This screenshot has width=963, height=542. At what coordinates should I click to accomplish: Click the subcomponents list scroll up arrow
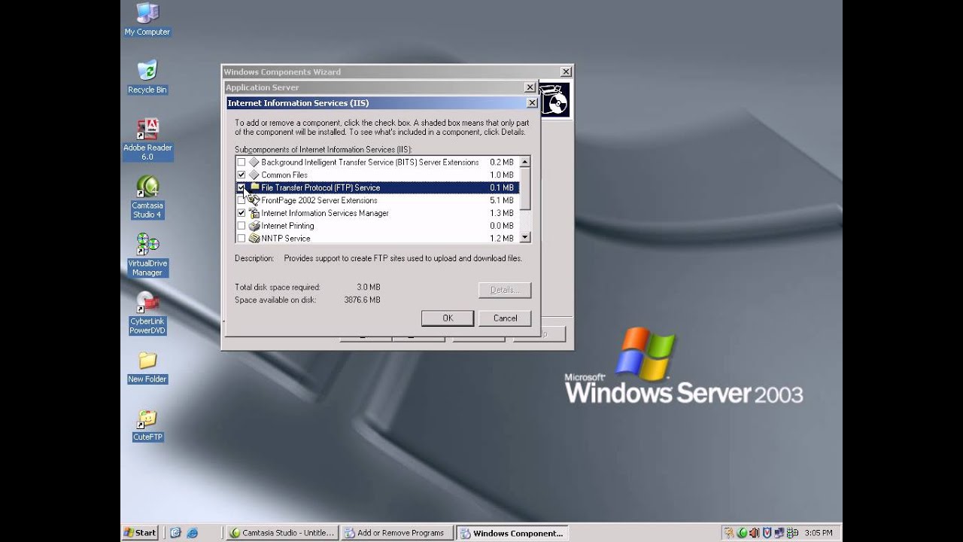point(525,162)
